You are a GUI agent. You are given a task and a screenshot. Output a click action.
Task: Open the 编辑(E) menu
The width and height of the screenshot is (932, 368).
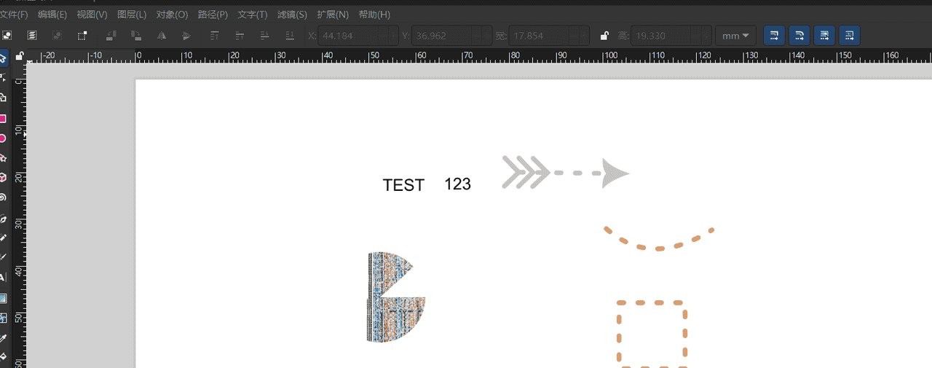coord(52,15)
